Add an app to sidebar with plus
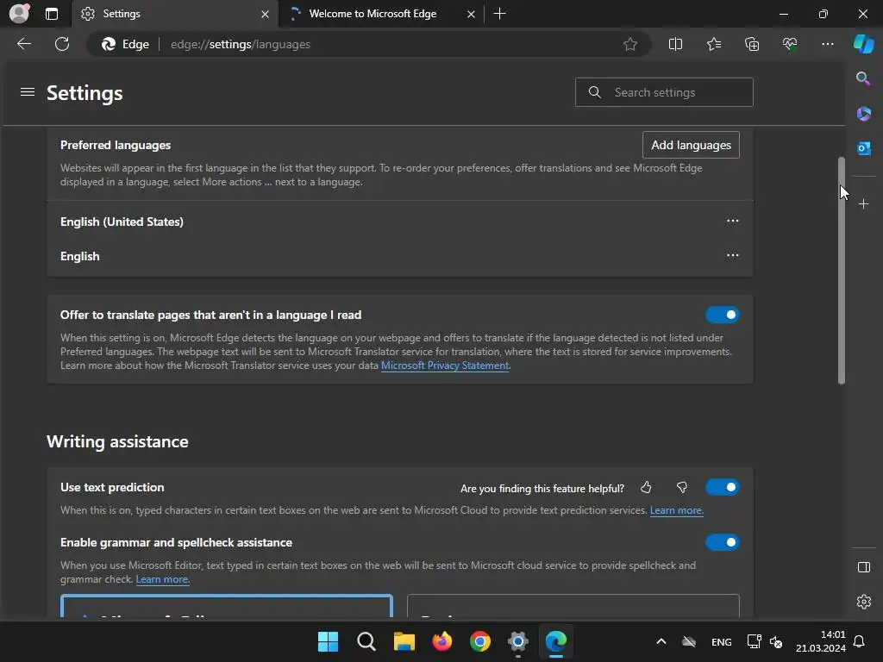The height and width of the screenshot is (662, 883). tap(863, 203)
